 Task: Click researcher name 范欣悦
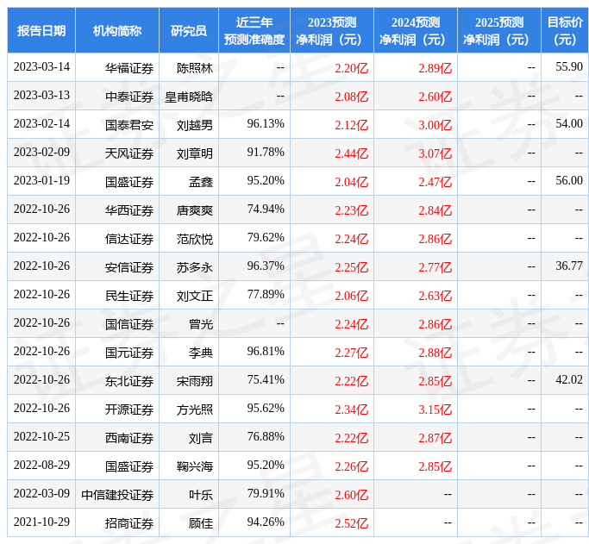195,239
